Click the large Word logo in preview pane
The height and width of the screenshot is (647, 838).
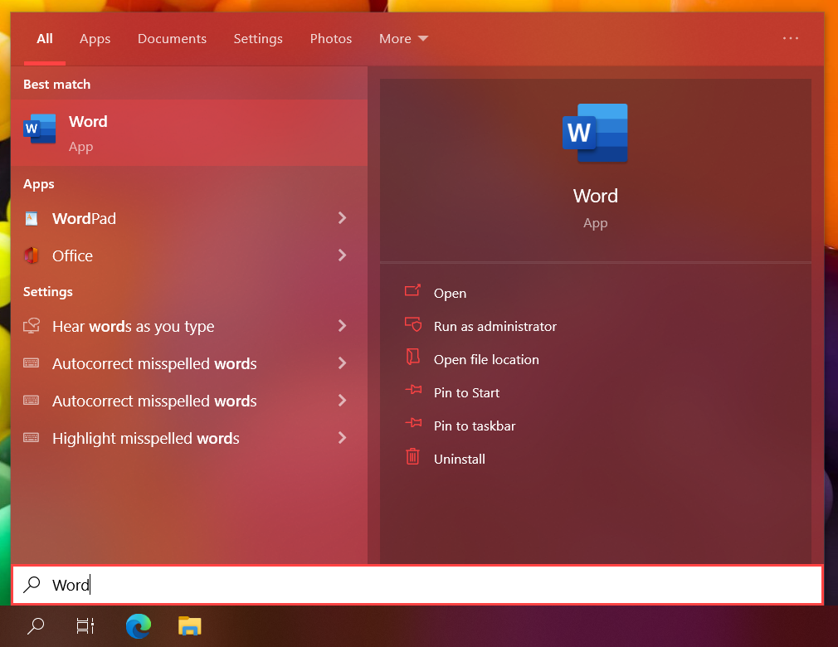pyautogui.click(x=595, y=133)
